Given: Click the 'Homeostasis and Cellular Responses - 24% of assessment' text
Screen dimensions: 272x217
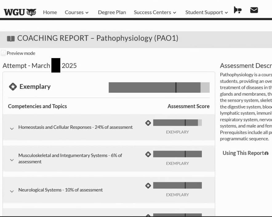Looking at the screenshot, I should (x=75, y=127).
